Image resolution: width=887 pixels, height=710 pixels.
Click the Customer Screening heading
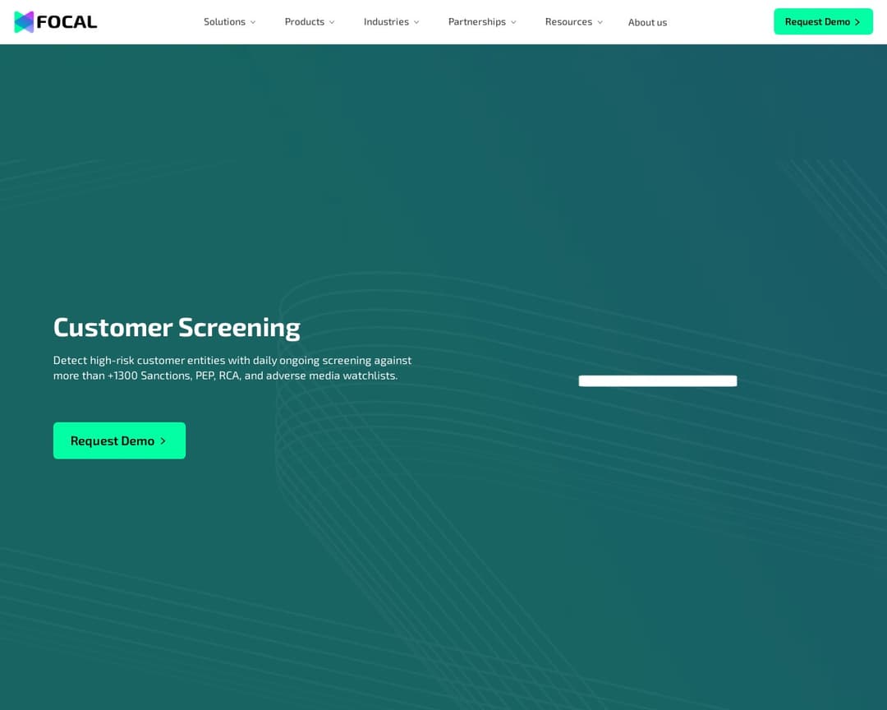click(177, 327)
